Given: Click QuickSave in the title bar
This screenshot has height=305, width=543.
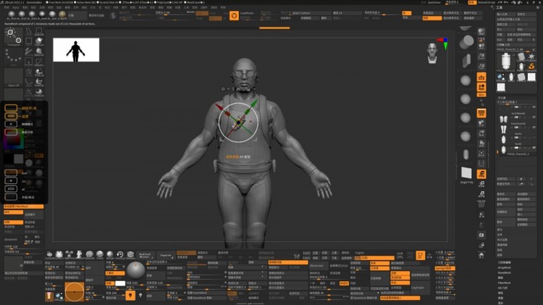Looking at the screenshot, I should 434,2.
